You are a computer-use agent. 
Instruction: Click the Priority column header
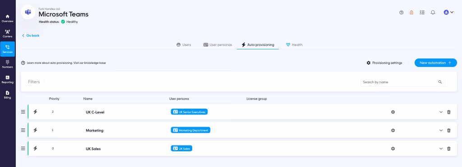click(54, 99)
